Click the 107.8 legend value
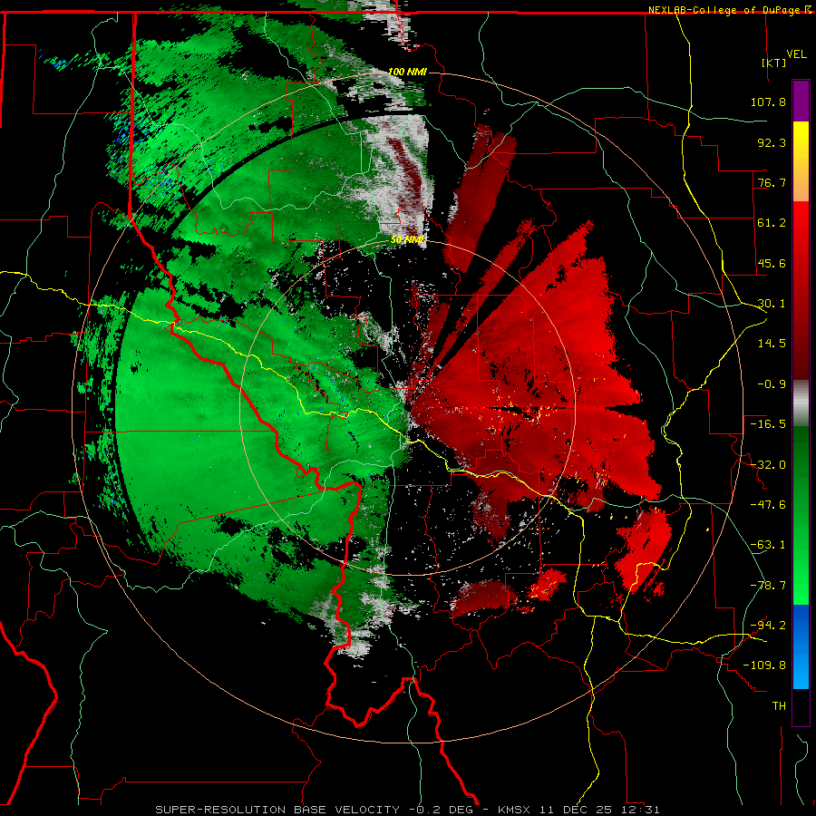 coord(768,102)
